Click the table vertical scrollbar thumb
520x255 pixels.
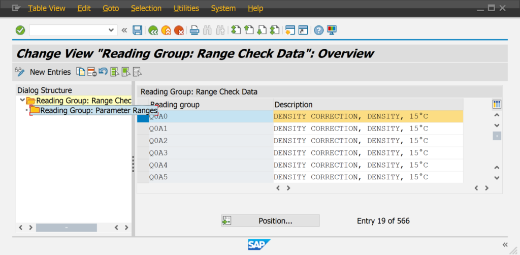497,136
